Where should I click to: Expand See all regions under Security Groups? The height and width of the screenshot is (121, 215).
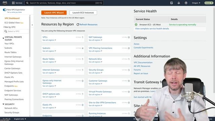pyautogui.click(x=95, y=73)
